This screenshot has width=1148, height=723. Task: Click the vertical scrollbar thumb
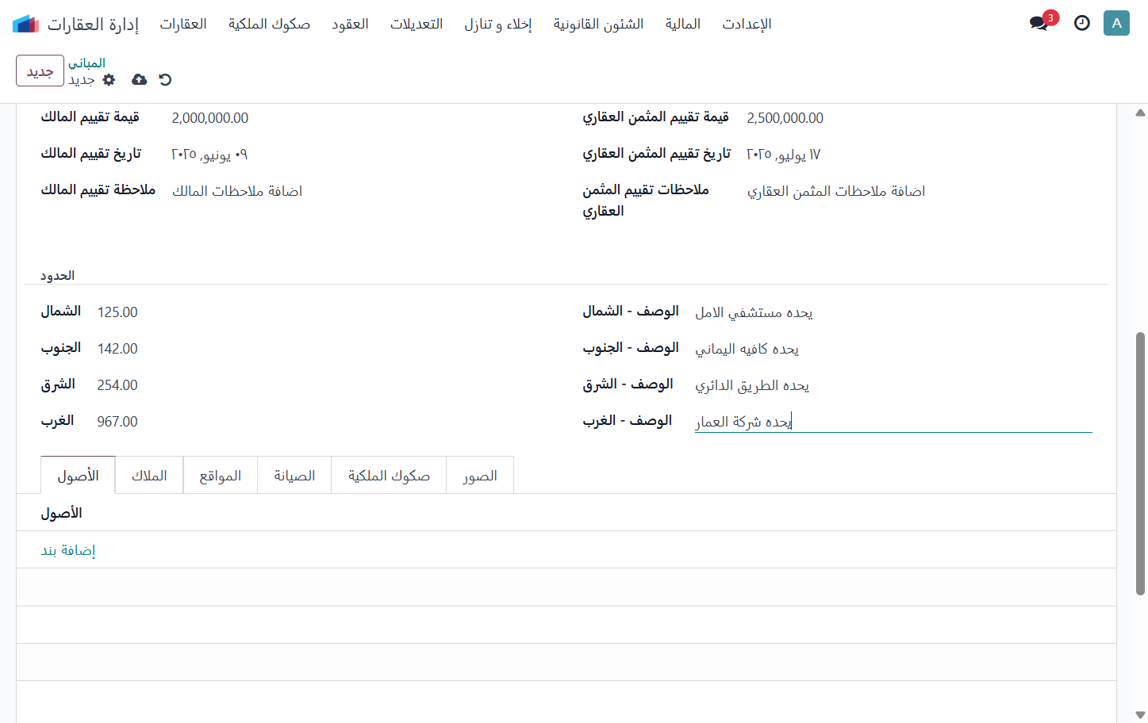[1140, 464]
